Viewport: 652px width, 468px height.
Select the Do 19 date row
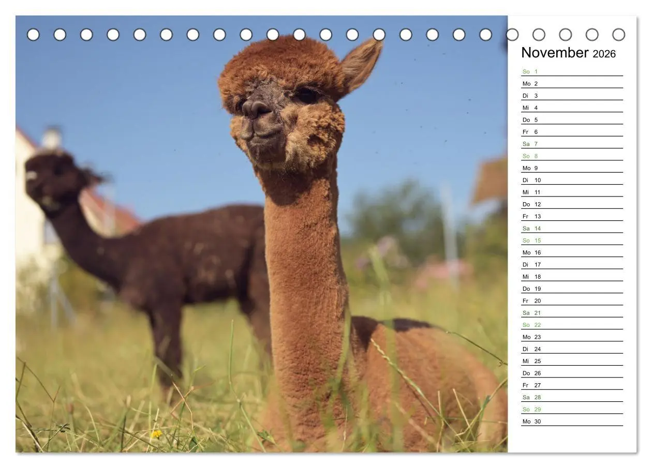coord(572,289)
